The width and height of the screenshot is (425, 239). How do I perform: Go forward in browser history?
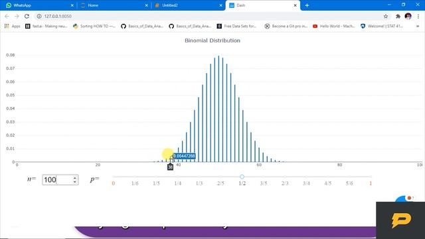(x=17, y=16)
